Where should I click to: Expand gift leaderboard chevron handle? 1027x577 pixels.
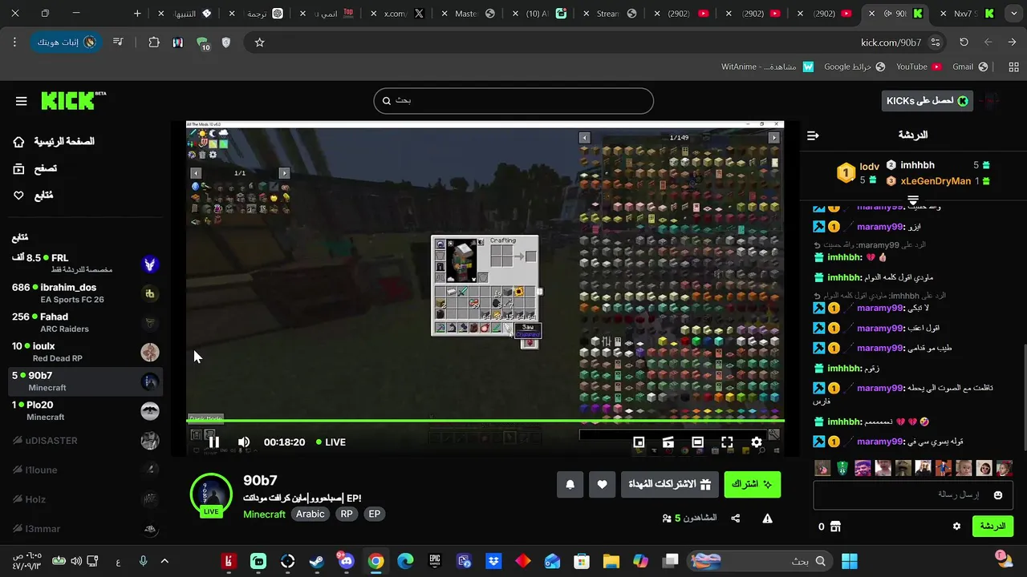pos(913,200)
